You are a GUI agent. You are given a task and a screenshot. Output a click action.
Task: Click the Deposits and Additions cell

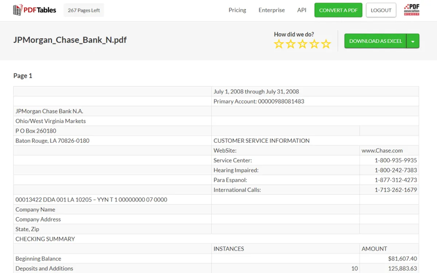(x=113, y=269)
